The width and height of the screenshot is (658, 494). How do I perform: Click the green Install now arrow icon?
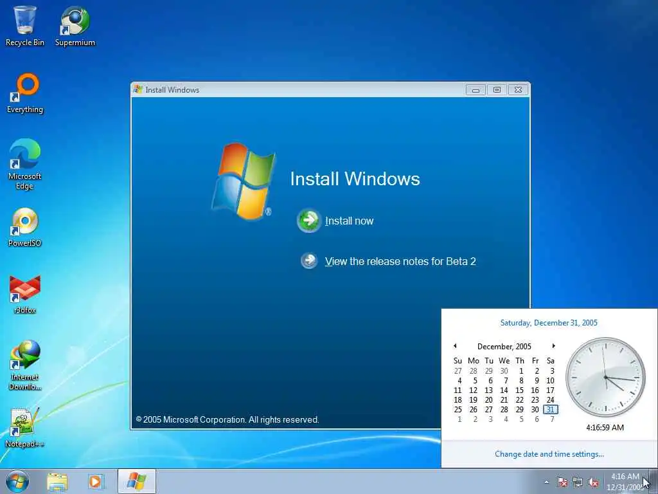[309, 221]
